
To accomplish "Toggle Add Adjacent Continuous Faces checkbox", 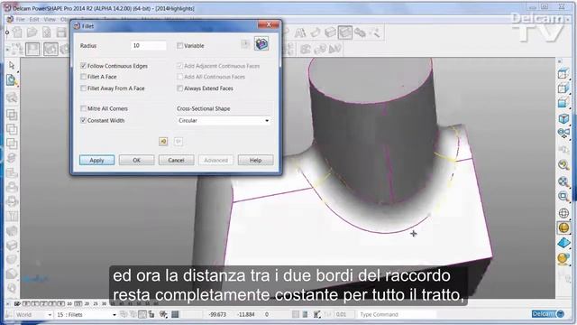I will coord(179,66).
